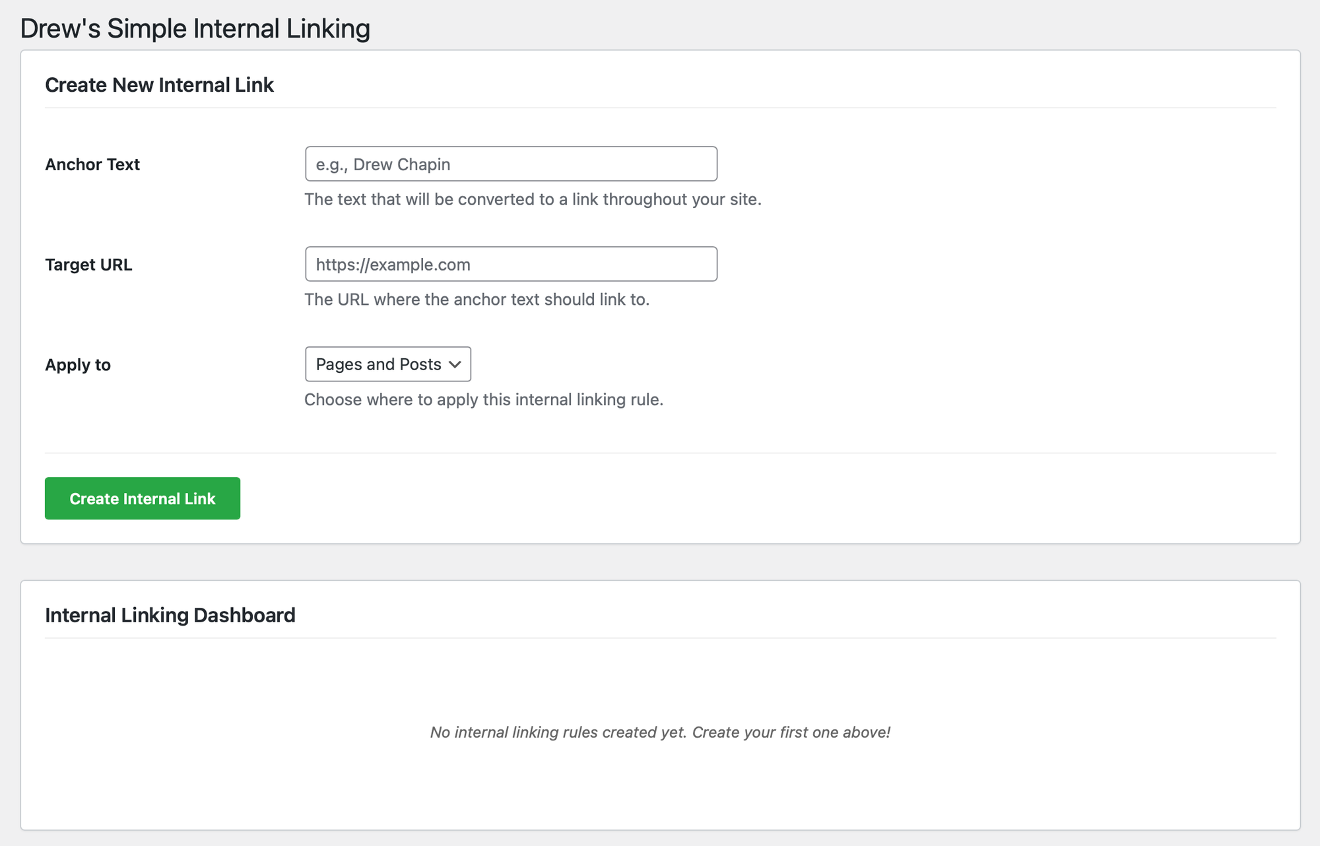Click the Apply to field label
This screenshot has width=1320, height=846.
click(78, 365)
